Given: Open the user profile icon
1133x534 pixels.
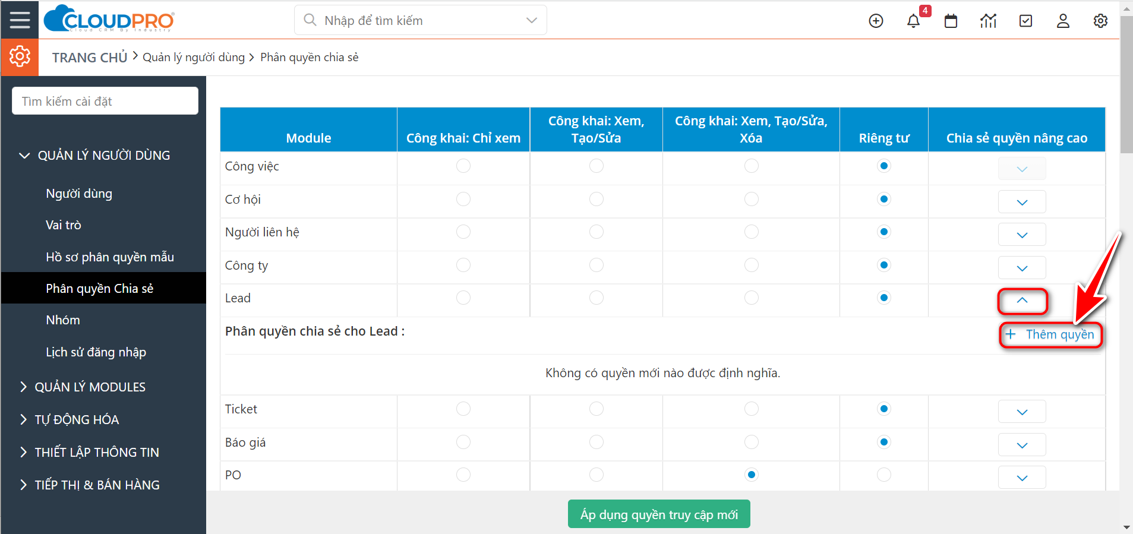Looking at the screenshot, I should (x=1063, y=21).
